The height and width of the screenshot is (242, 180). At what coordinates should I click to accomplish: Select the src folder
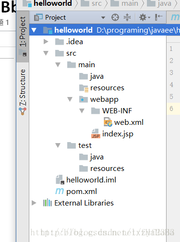(71, 53)
